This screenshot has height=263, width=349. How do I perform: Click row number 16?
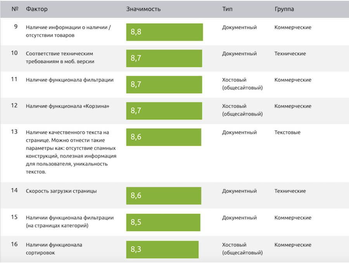point(14,244)
